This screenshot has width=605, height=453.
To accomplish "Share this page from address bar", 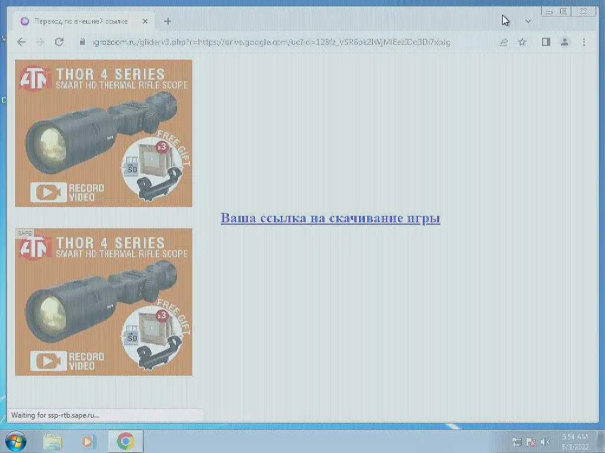I will pyautogui.click(x=503, y=42).
